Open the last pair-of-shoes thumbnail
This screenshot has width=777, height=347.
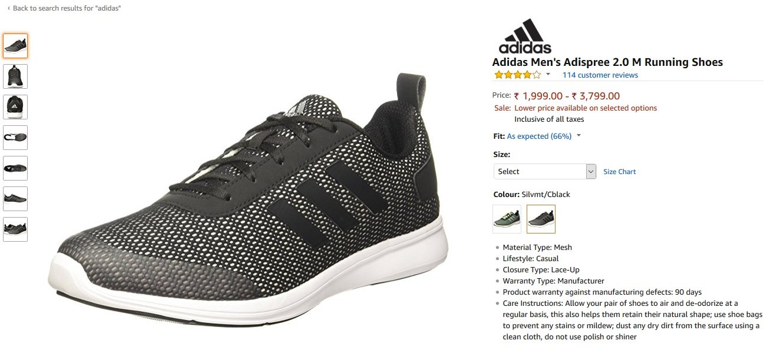coord(15,229)
